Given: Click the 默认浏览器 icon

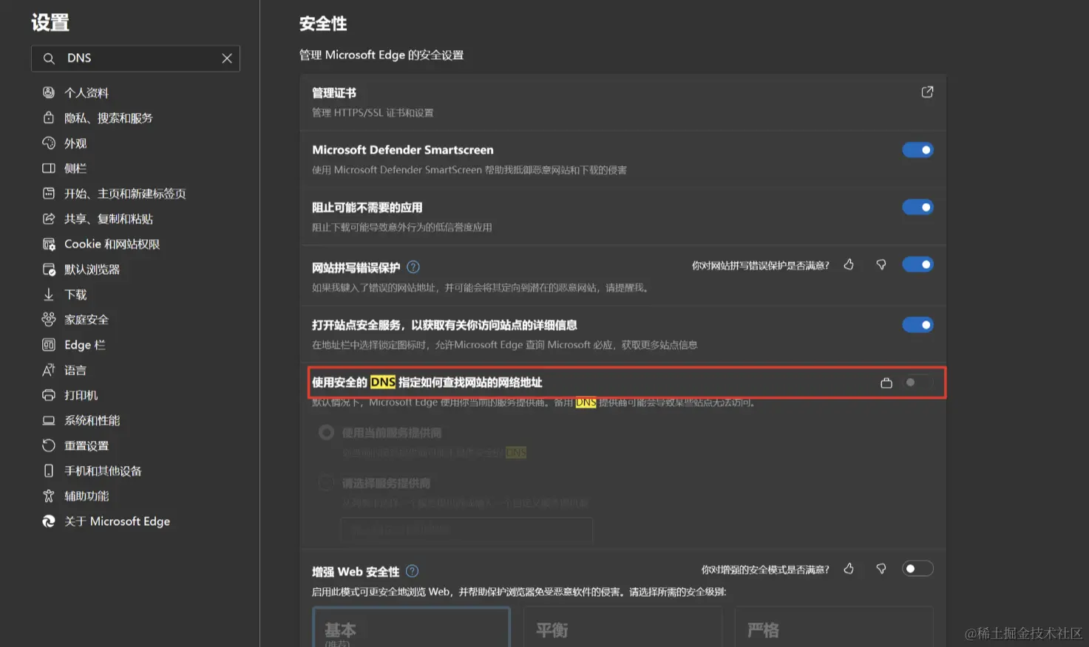Looking at the screenshot, I should tap(49, 269).
